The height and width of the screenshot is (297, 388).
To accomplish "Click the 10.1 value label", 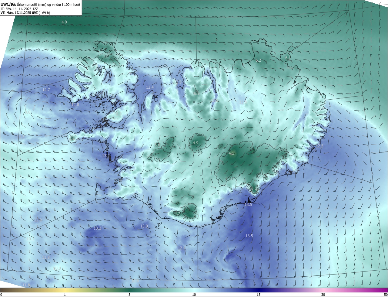I will (x=30, y=239).
